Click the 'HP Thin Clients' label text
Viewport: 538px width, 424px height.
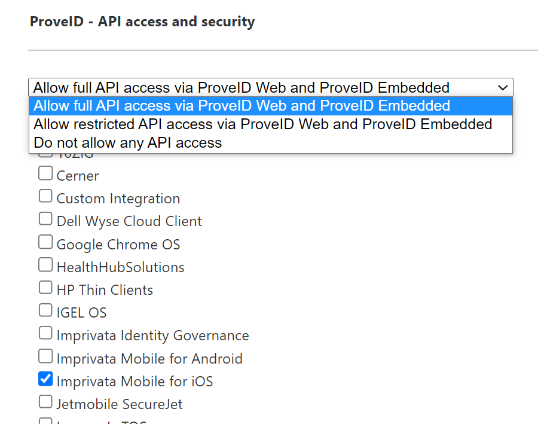pyautogui.click(x=105, y=290)
